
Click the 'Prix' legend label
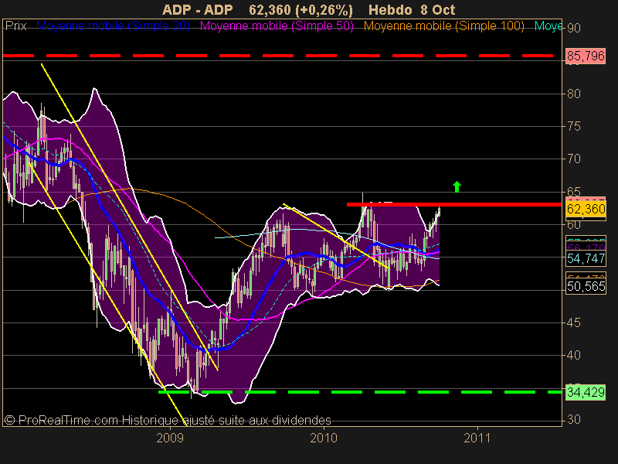click(x=15, y=26)
